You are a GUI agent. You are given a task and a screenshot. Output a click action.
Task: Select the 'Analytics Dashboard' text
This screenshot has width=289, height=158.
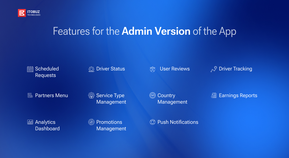coord(47,125)
